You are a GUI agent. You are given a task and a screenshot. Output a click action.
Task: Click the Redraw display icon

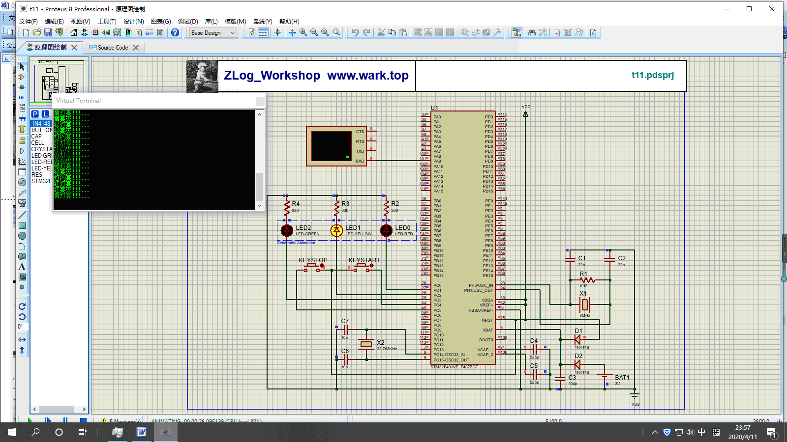point(252,32)
